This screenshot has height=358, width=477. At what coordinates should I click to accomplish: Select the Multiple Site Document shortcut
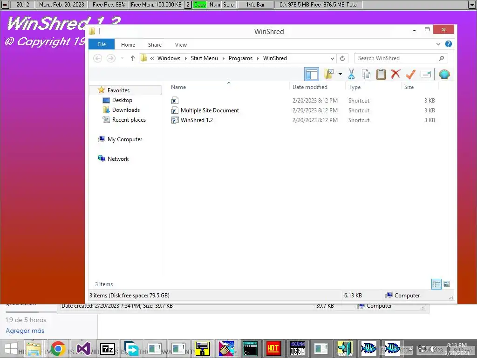click(210, 110)
